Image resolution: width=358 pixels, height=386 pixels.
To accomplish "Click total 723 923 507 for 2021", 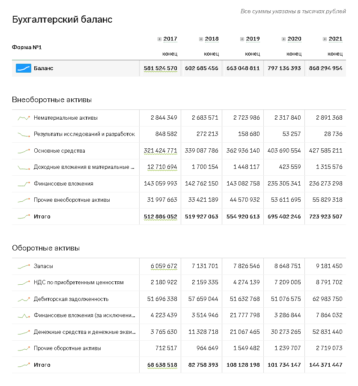I will tap(326, 217).
